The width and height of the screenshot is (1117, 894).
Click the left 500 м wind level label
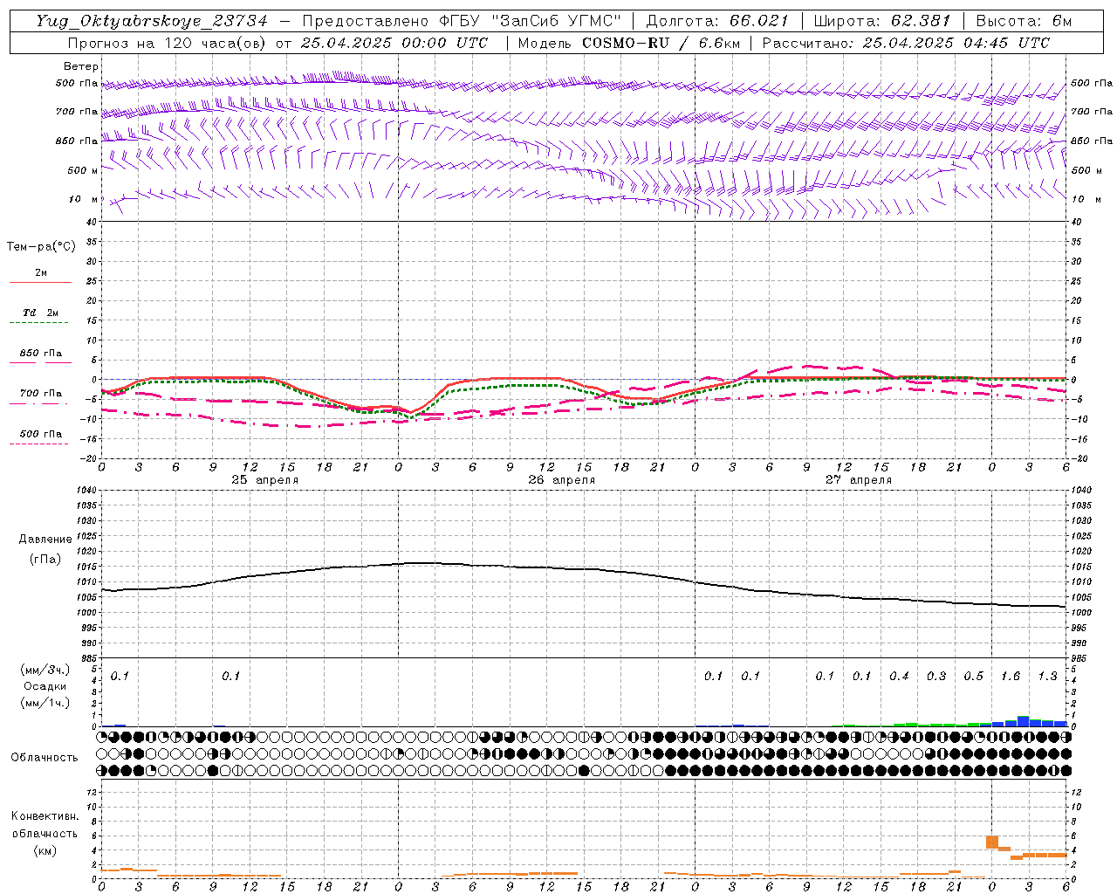83,170
